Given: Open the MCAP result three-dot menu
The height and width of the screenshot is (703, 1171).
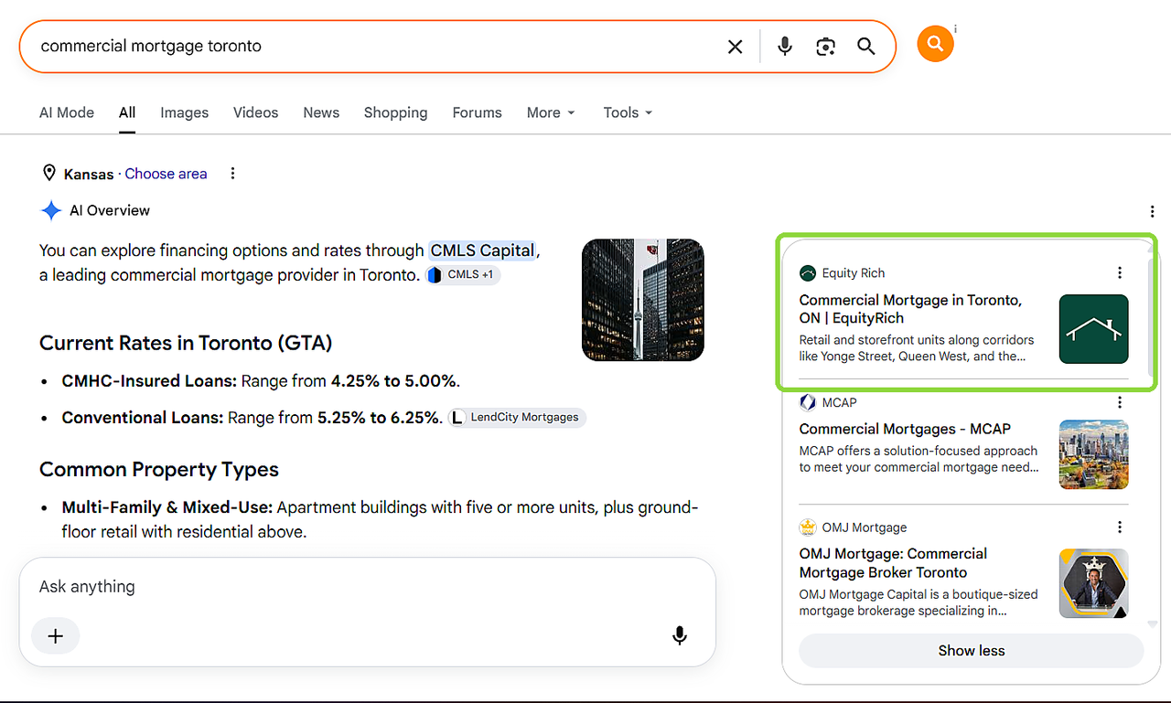Looking at the screenshot, I should click(1120, 402).
